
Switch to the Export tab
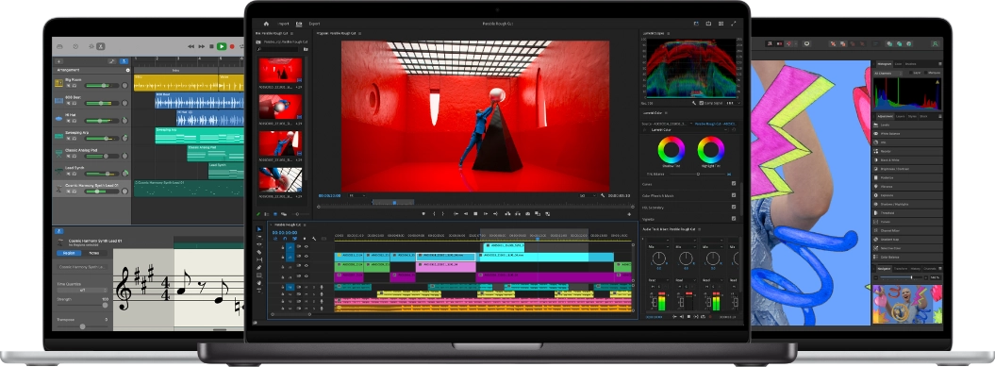point(314,24)
